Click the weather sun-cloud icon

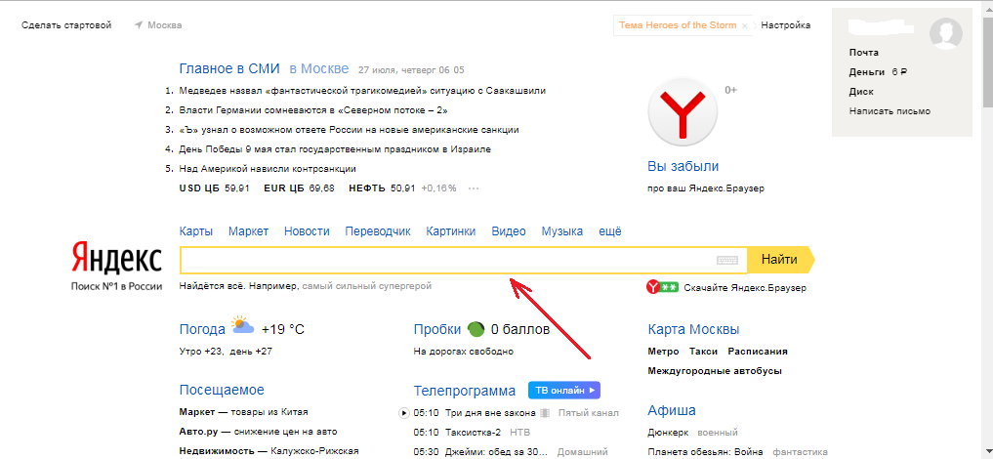click(x=243, y=325)
